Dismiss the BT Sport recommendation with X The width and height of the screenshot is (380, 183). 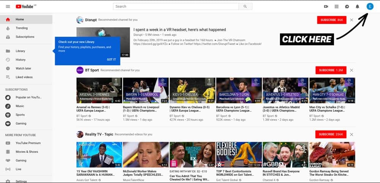351,70
